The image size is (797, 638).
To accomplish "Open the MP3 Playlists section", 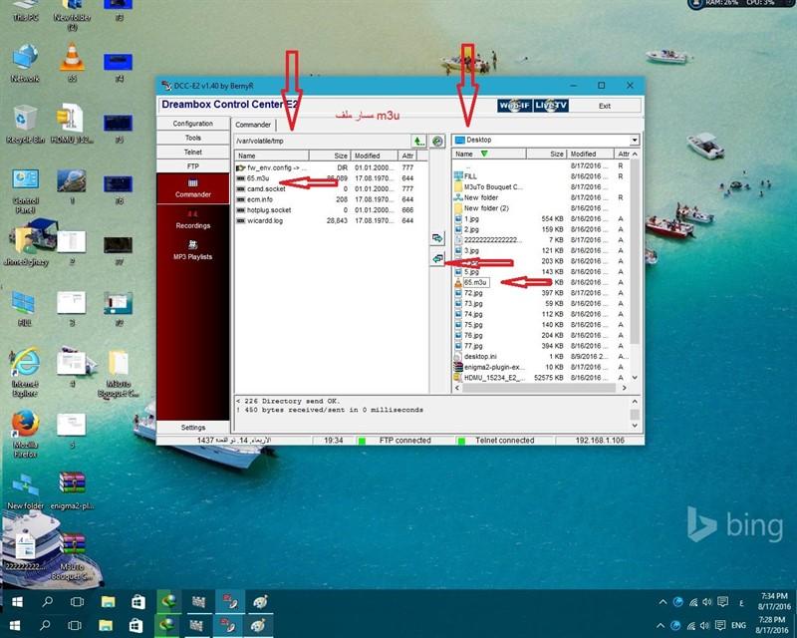I will [192, 251].
